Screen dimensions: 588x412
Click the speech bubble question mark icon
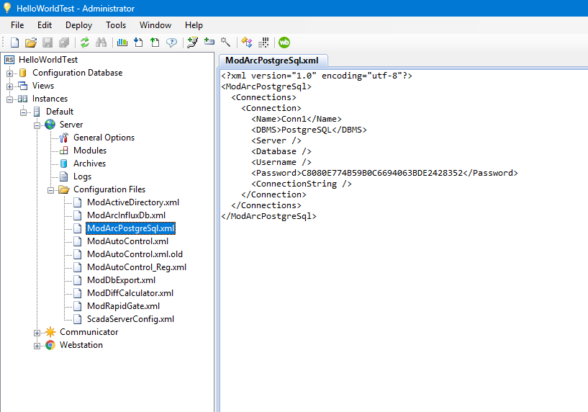coord(171,42)
